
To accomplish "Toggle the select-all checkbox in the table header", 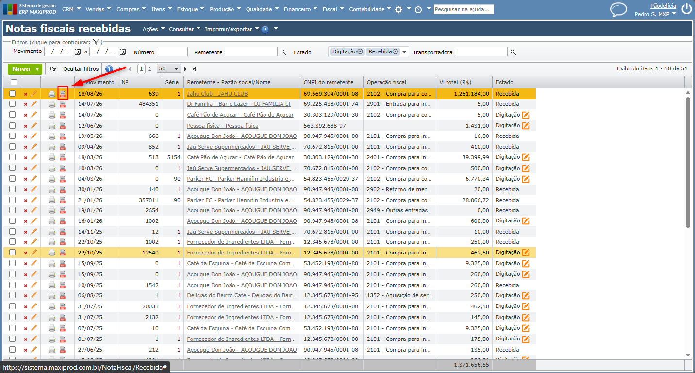I will point(14,82).
